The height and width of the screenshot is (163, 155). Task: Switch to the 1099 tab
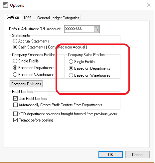click(x=27, y=18)
